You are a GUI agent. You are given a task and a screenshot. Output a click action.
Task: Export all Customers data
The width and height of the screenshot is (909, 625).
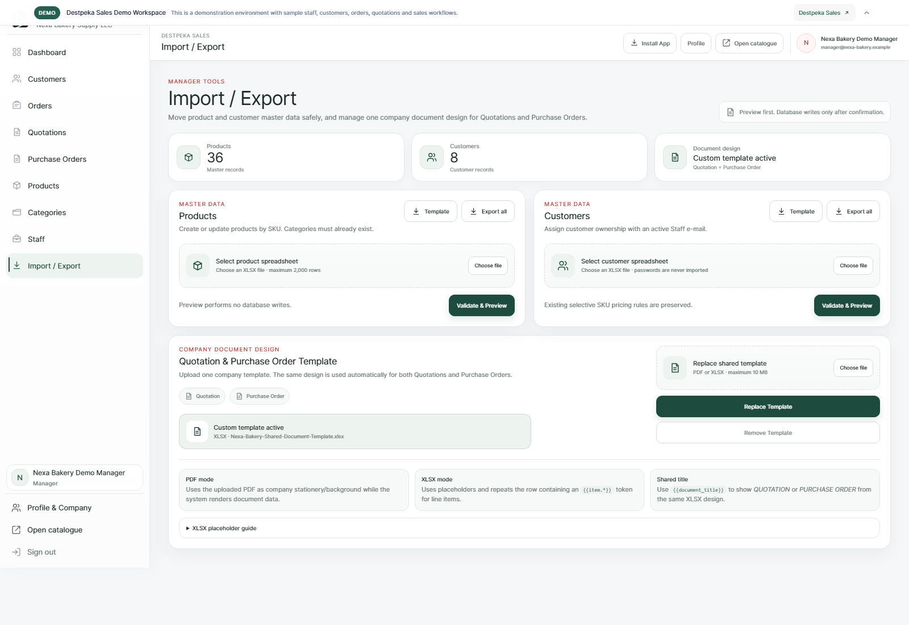click(853, 211)
